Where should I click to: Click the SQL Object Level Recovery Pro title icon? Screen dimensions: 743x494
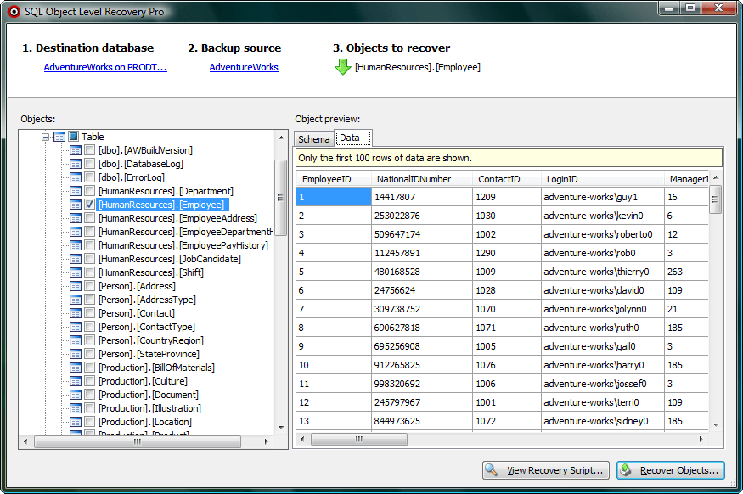coord(14,12)
